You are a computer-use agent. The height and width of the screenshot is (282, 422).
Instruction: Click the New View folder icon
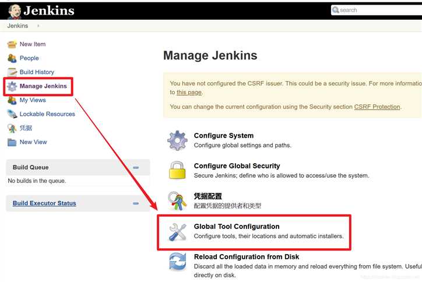click(12, 142)
